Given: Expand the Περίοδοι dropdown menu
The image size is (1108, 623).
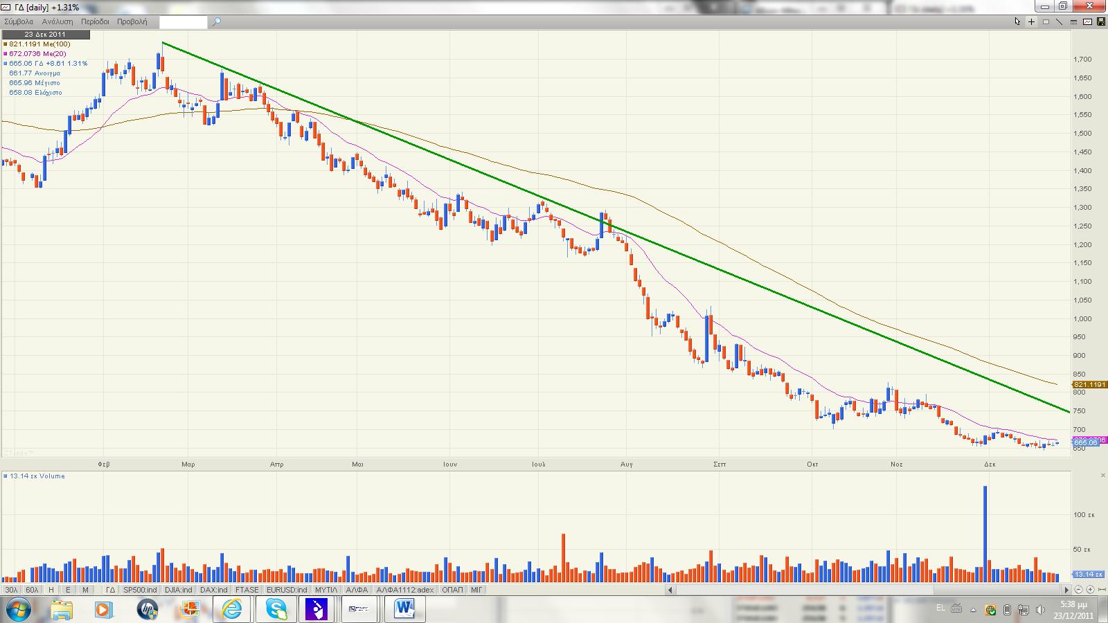Looking at the screenshot, I should coord(95,21).
